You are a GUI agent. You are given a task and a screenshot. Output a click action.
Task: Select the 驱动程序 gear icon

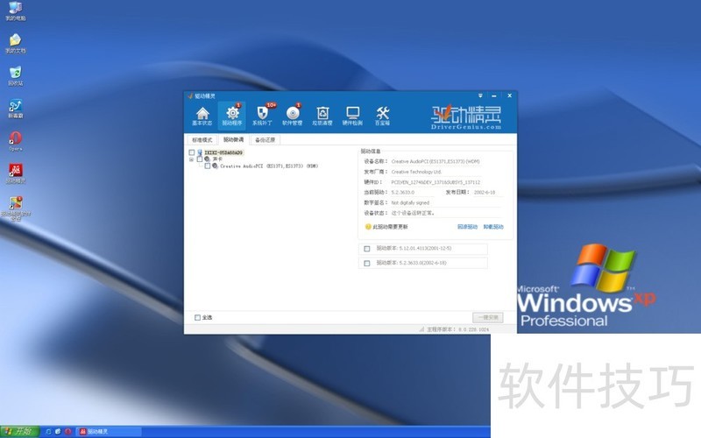click(x=232, y=115)
